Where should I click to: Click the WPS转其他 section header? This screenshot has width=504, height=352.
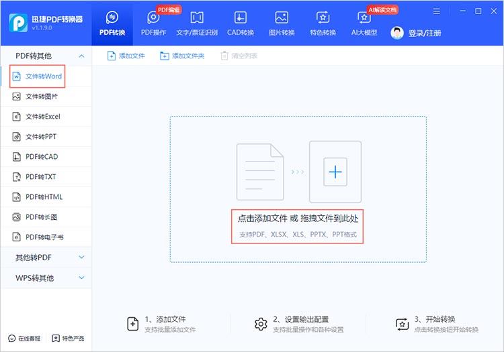click(46, 278)
